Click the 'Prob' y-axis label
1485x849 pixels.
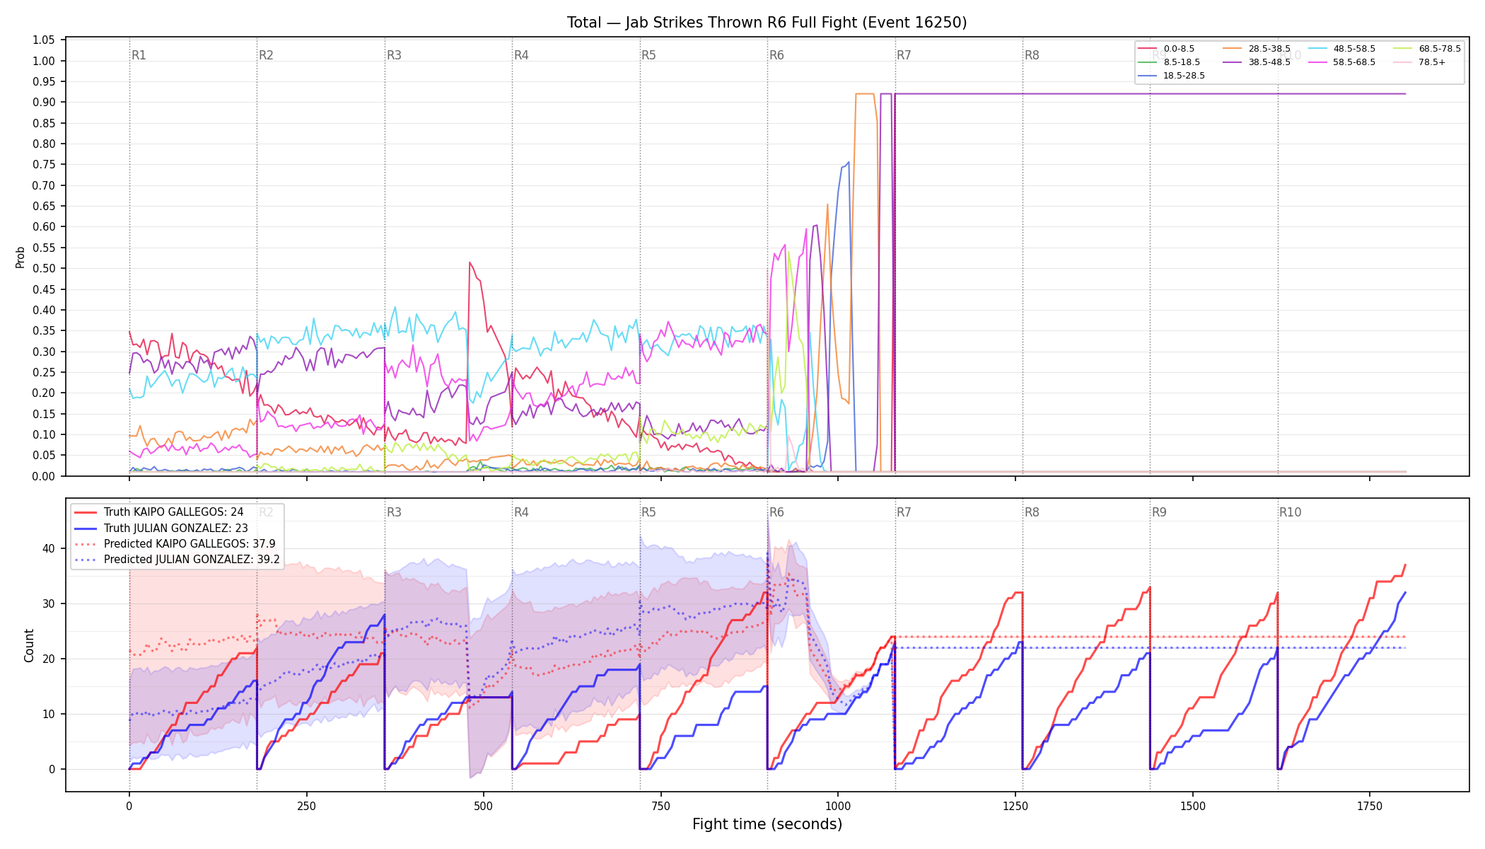click(21, 258)
